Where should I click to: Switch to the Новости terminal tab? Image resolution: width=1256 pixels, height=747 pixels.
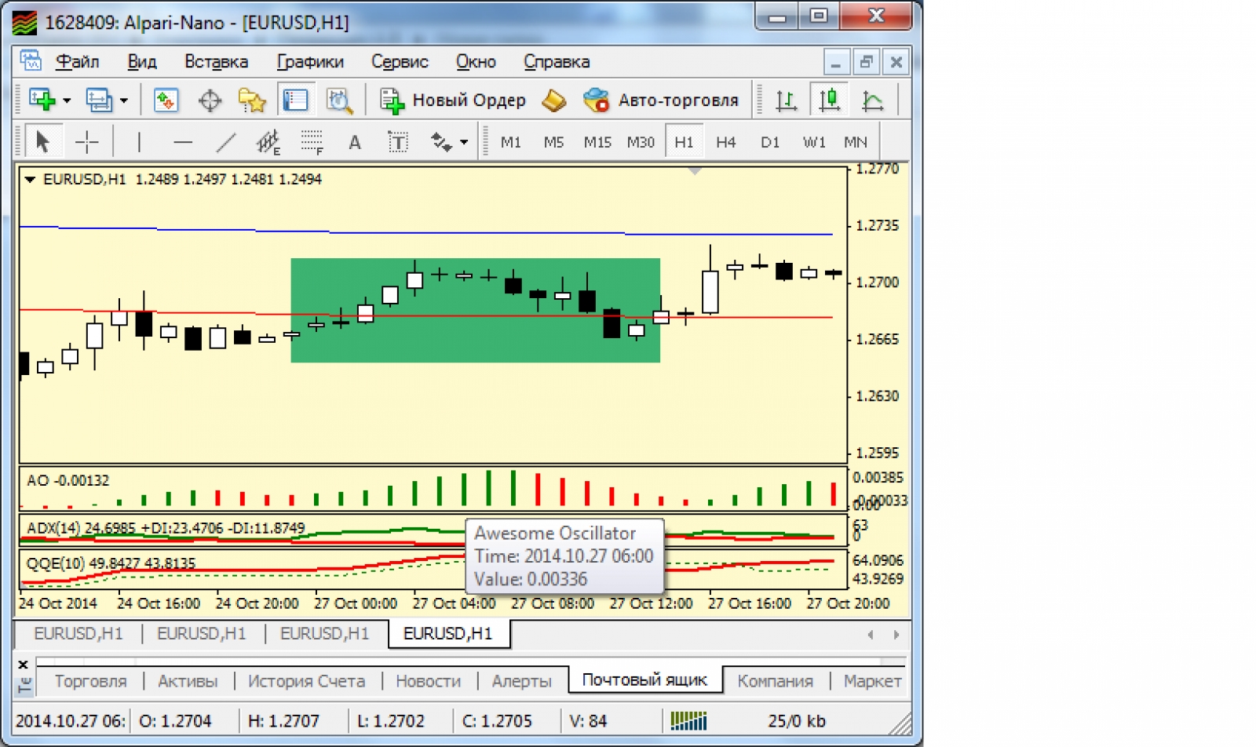point(428,681)
